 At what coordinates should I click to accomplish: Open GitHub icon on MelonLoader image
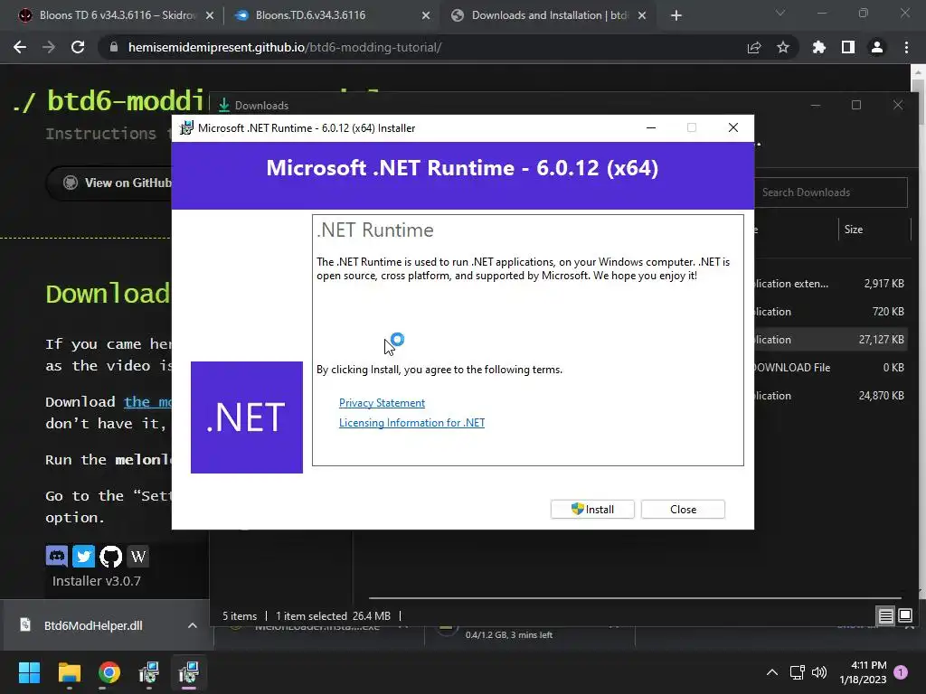coord(110,556)
